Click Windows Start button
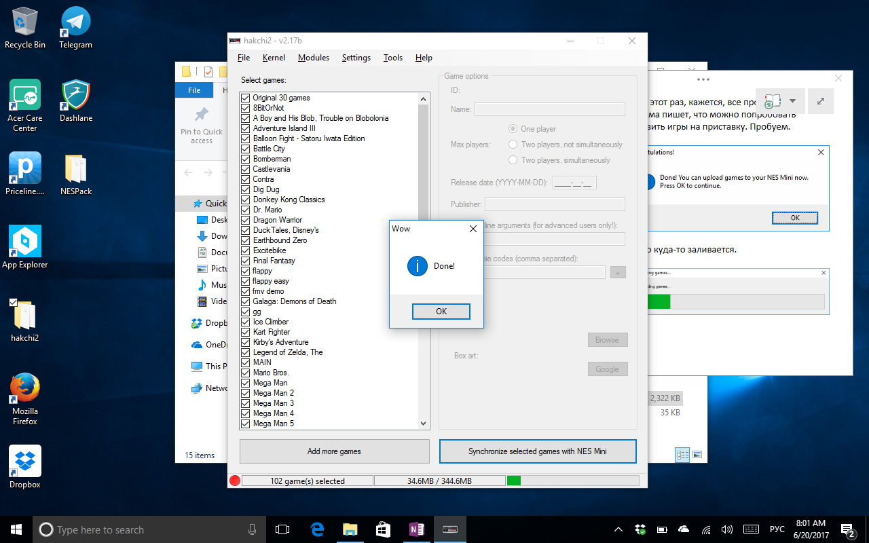This screenshot has width=869, height=543. (16, 529)
